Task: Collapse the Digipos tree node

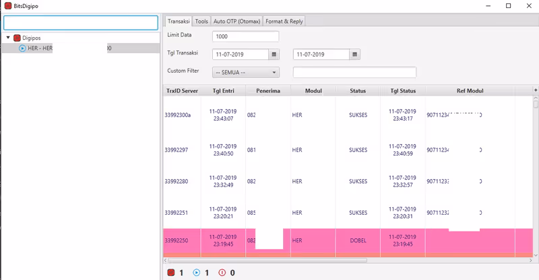Action: point(8,38)
